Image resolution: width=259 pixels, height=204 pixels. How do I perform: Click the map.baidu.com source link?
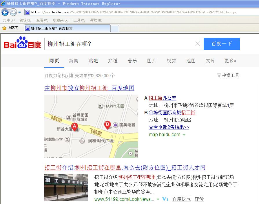tap(165, 135)
